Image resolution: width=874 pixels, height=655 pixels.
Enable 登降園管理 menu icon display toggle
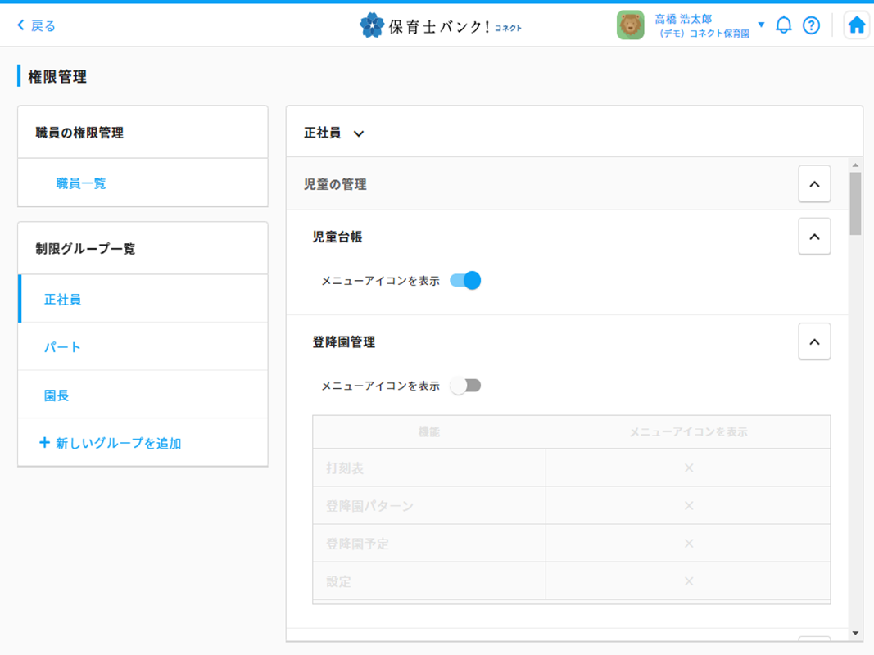point(465,386)
